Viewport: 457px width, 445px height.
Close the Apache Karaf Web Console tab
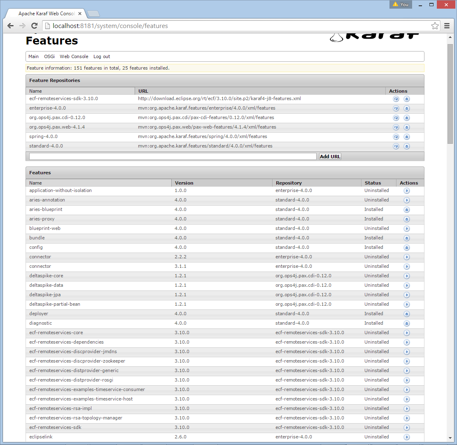click(x=80, y=14)
